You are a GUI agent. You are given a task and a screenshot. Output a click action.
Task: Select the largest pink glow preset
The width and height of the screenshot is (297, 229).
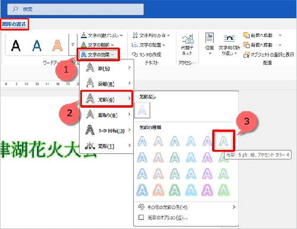click(x=207, y=190)
